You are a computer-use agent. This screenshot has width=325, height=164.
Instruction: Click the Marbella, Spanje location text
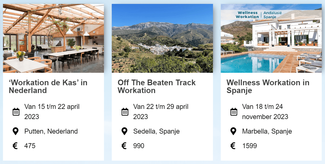267,131
